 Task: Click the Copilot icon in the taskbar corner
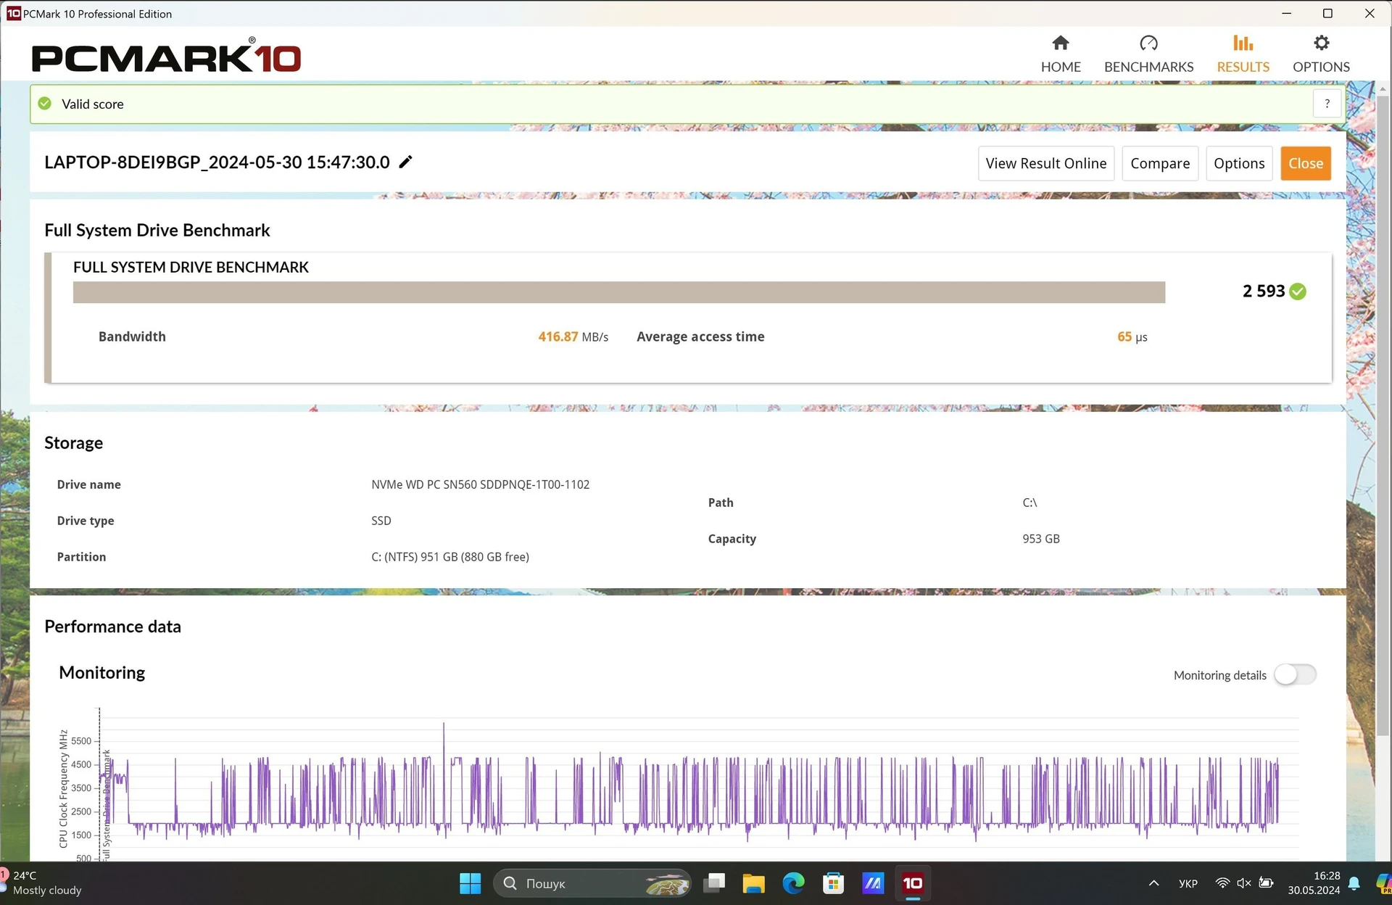click(1383, 883)
